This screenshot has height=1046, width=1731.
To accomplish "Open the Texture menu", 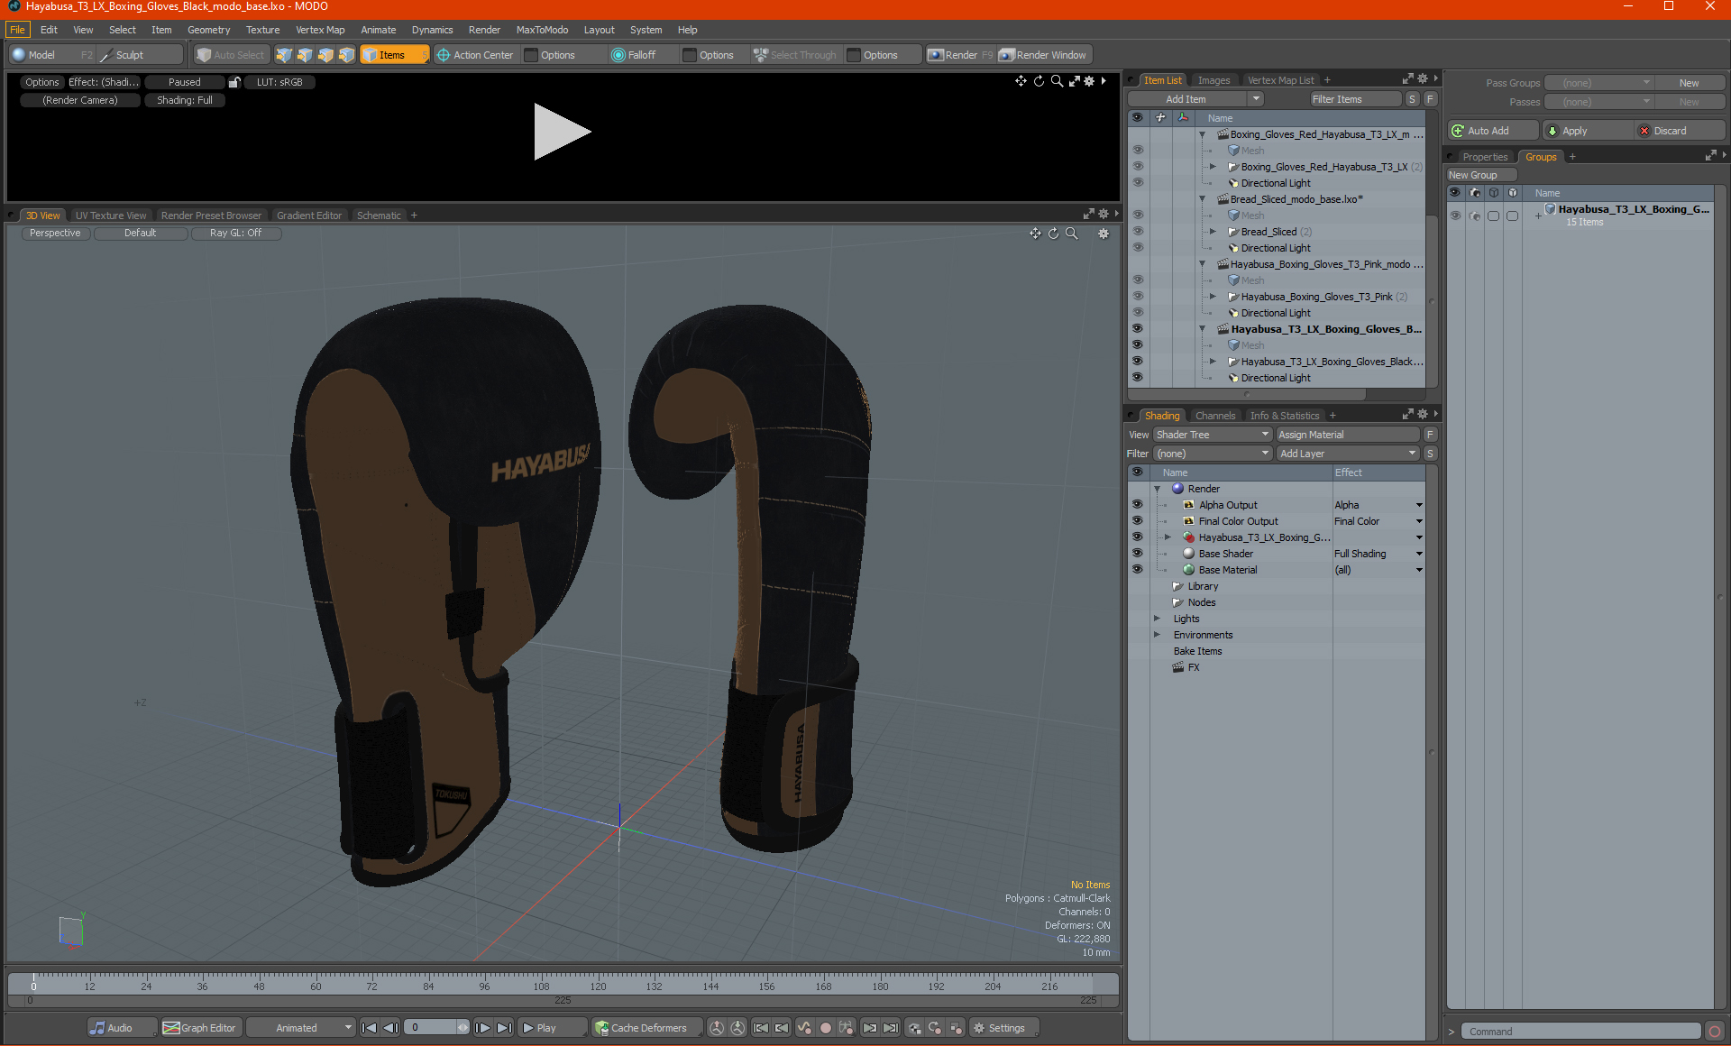I will (x=262, y=30).
